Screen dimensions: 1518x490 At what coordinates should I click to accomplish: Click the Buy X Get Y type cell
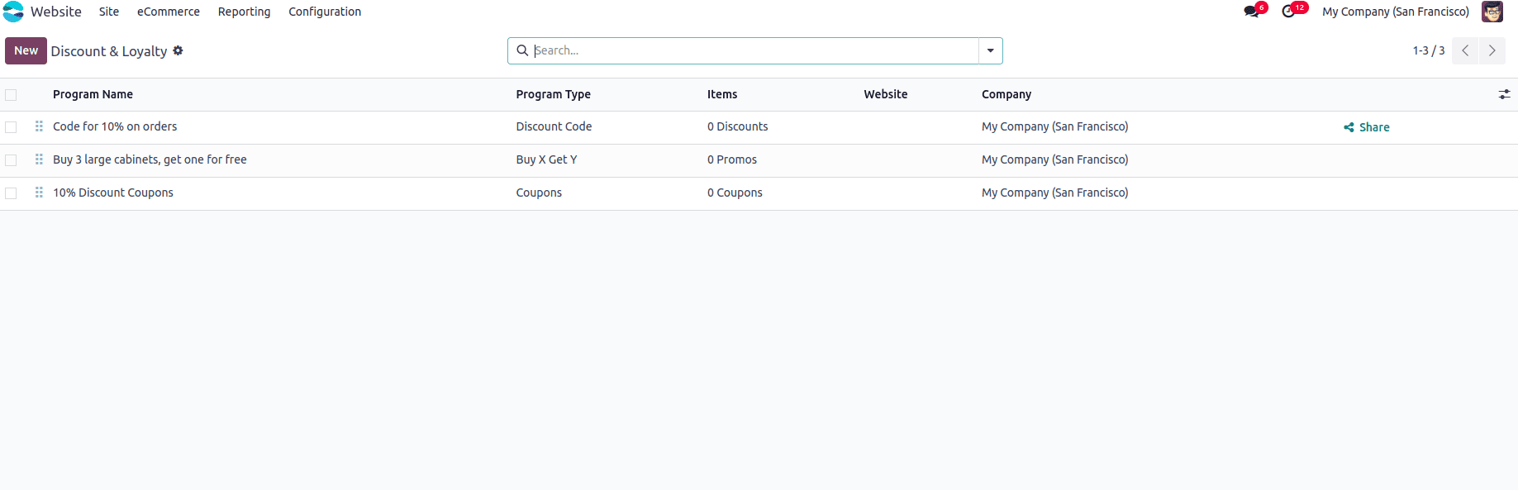(x=546, y=159)
